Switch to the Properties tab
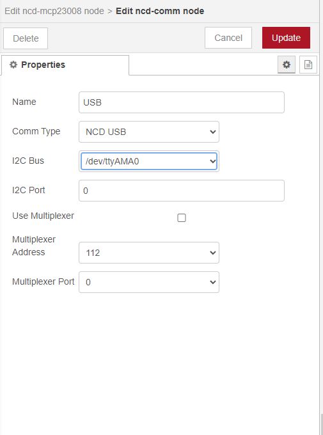Viewport: 323px width, 435px height. pos(65,65)
